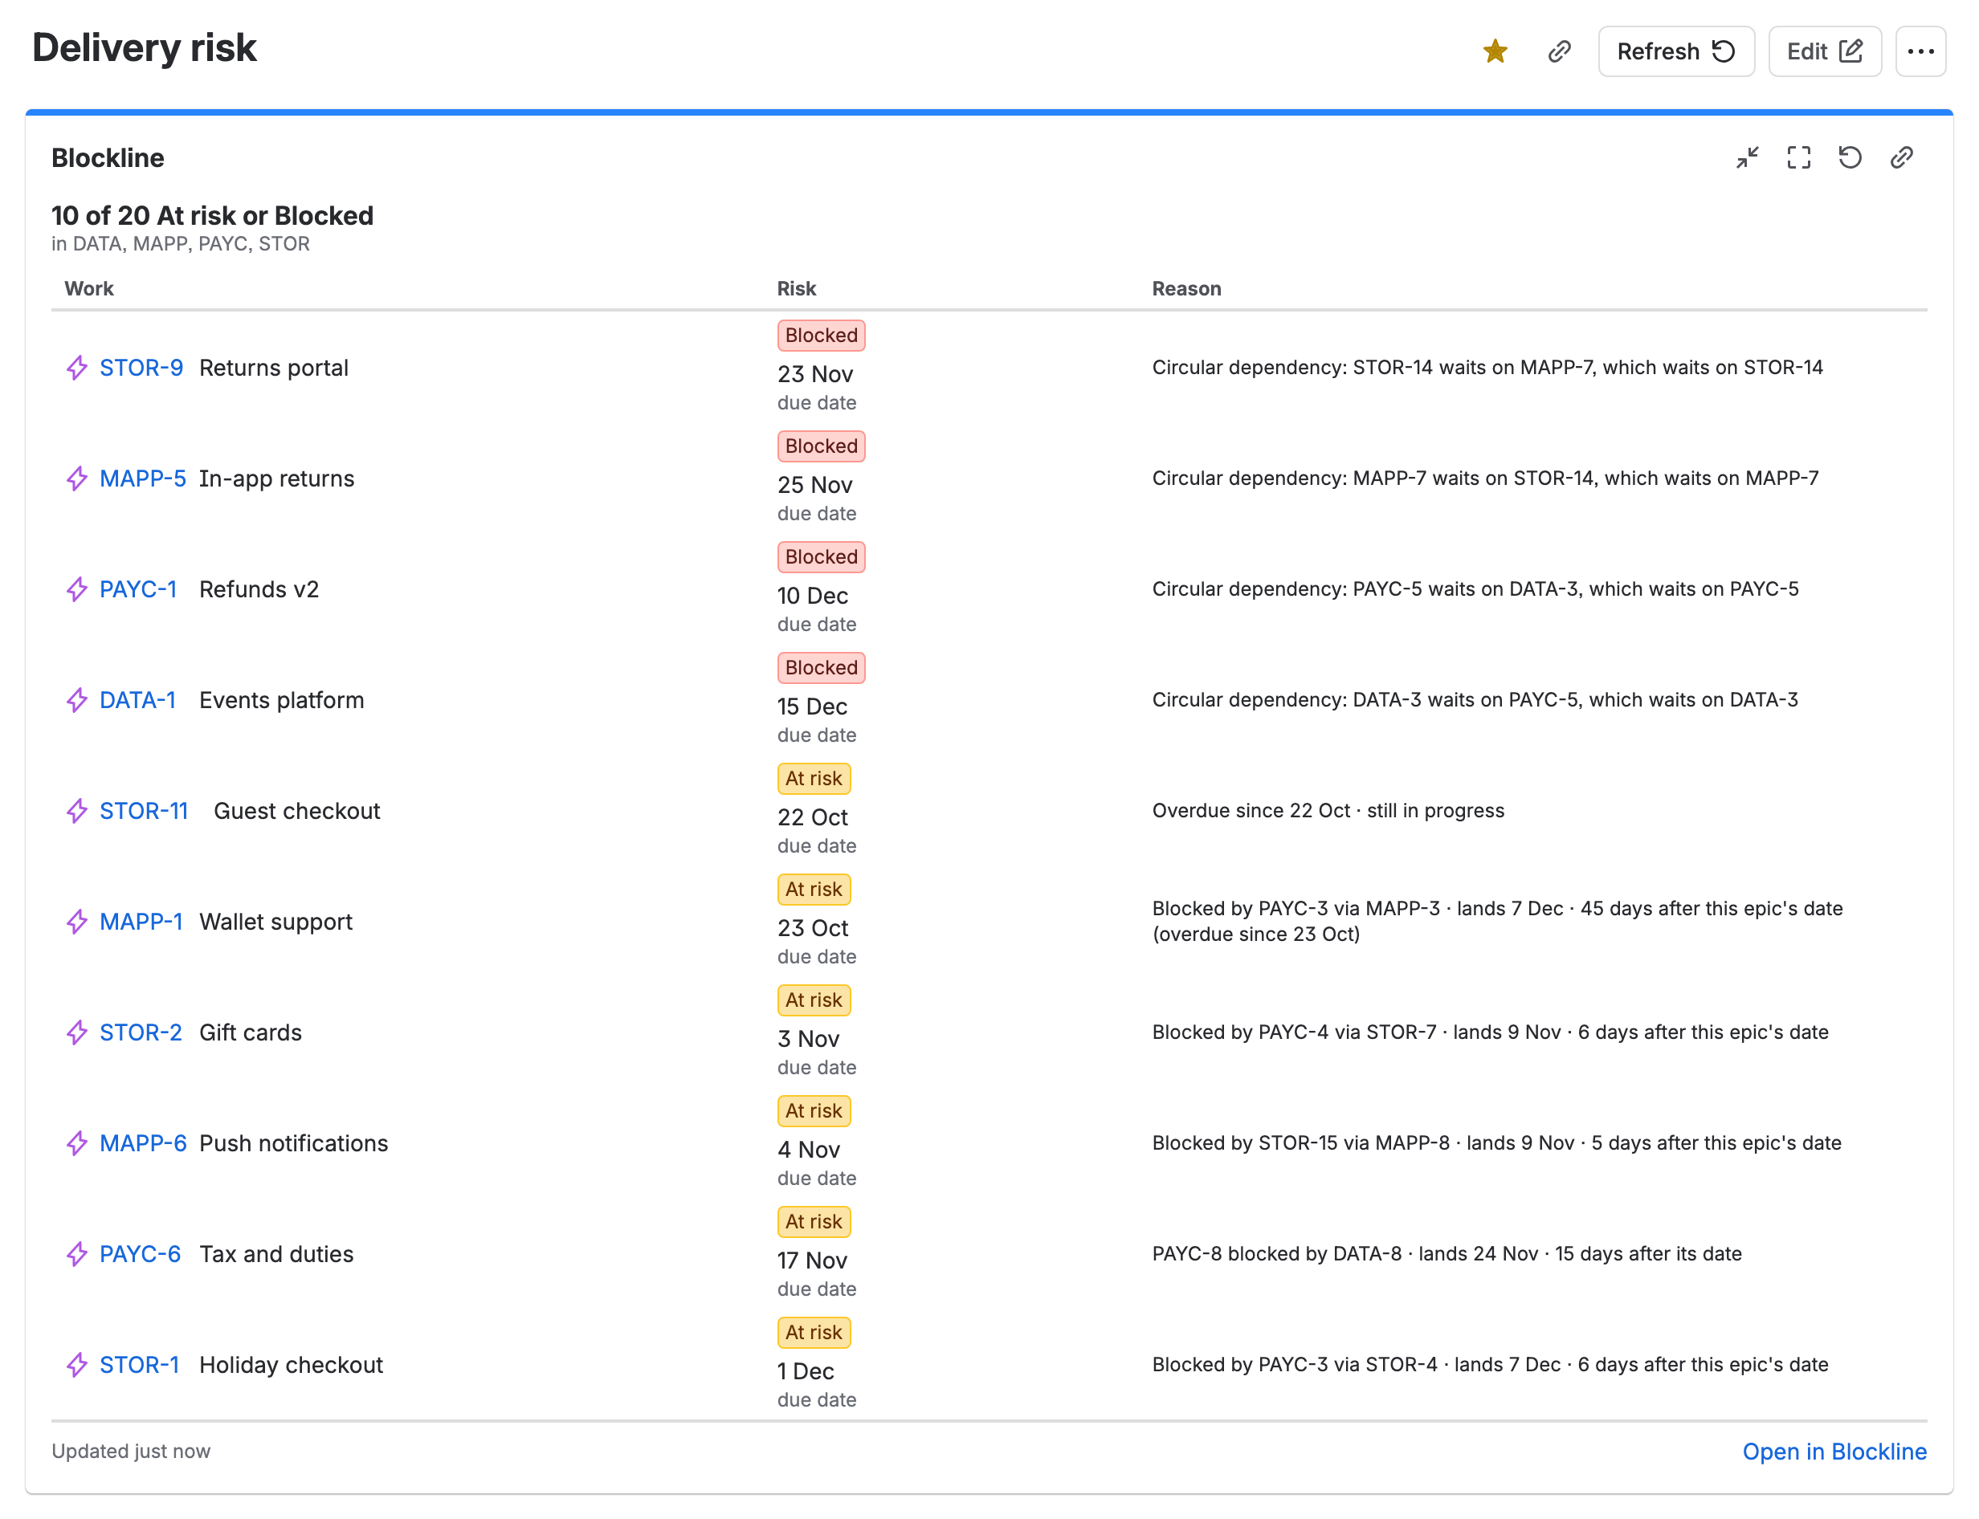
Task: Open issue MAPP-5
Action: (143, 479)
